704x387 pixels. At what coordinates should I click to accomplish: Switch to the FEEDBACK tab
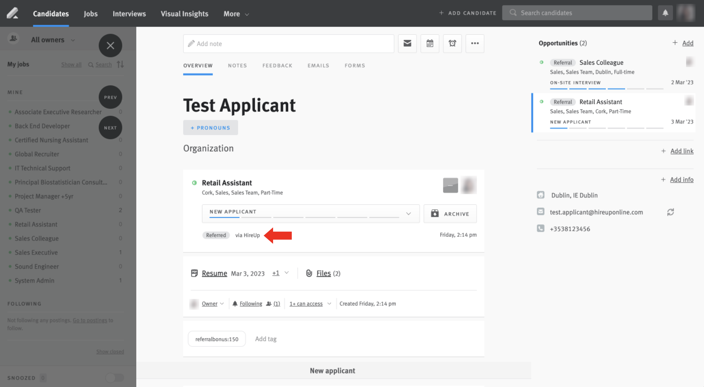coord(277,66)
